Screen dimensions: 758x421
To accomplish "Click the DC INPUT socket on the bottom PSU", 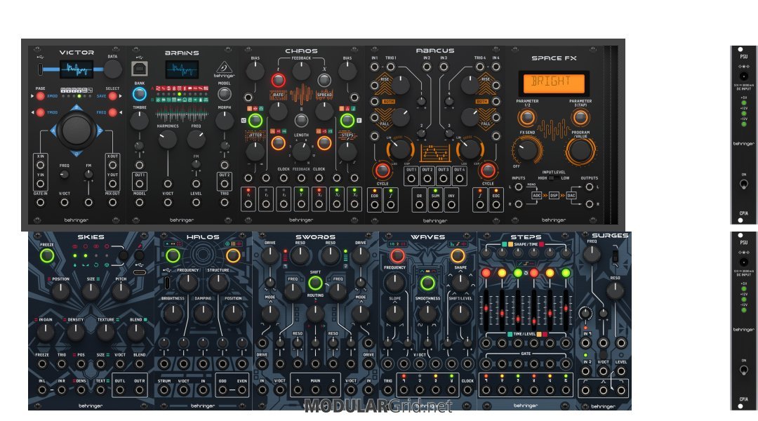I will pyautogui.click(x=743, y=262).
